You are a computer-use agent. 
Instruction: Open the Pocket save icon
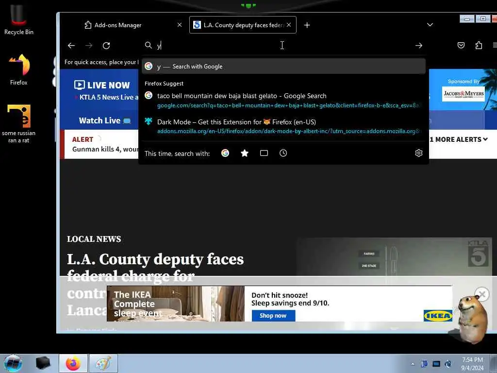click(x=461, y=45)
